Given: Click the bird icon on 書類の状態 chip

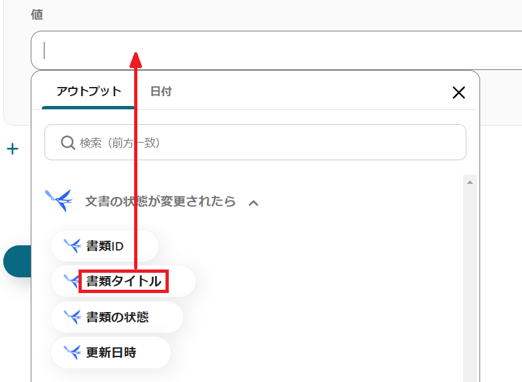Looking at the screenshot, I should [x=73, y=317].
